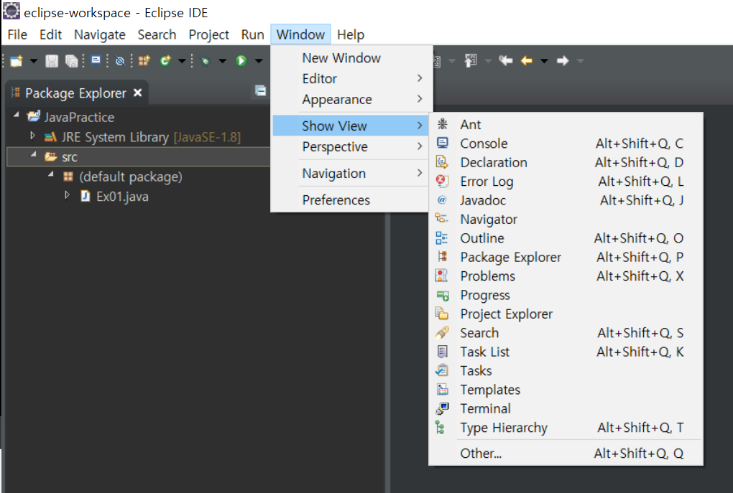
Task: Choose Package Explorer in Show View submenu
Action: click(x=566, y=257)
